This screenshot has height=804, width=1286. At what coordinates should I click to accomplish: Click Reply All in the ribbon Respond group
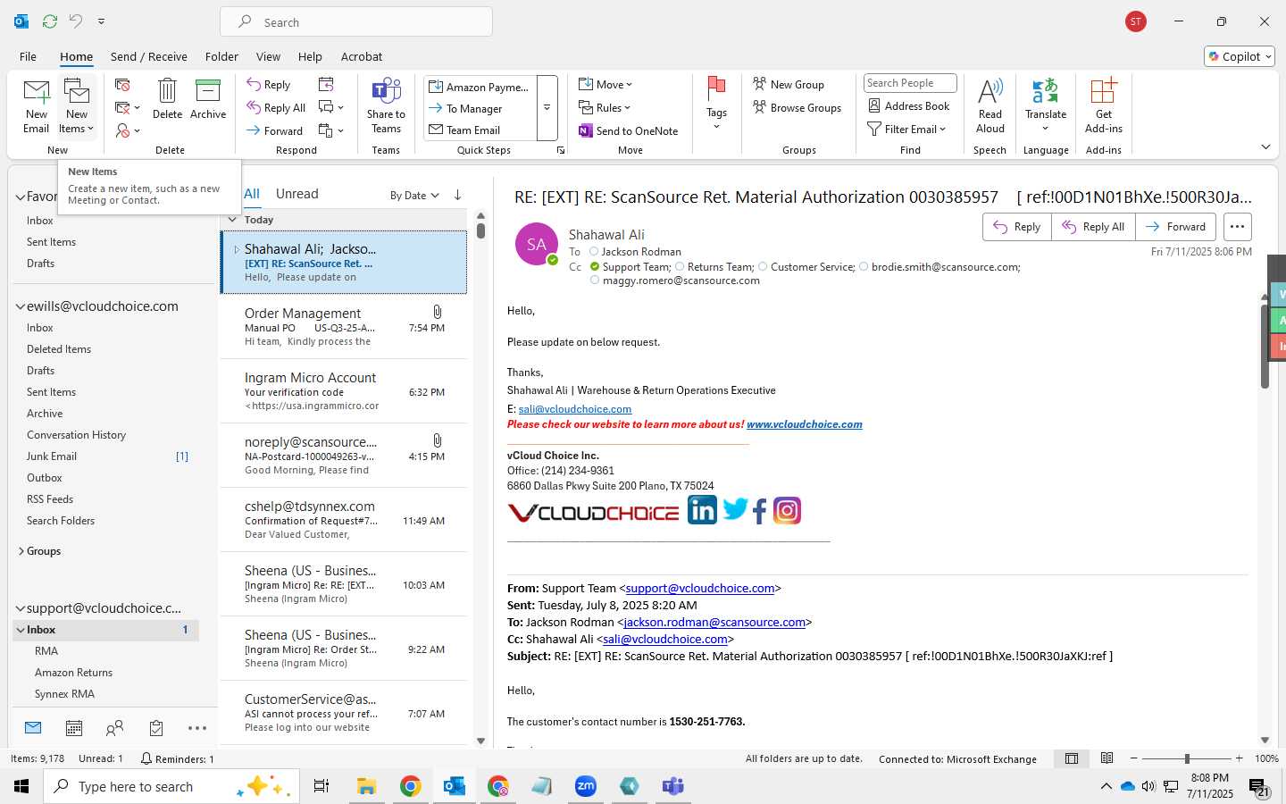tap(276, 107)
